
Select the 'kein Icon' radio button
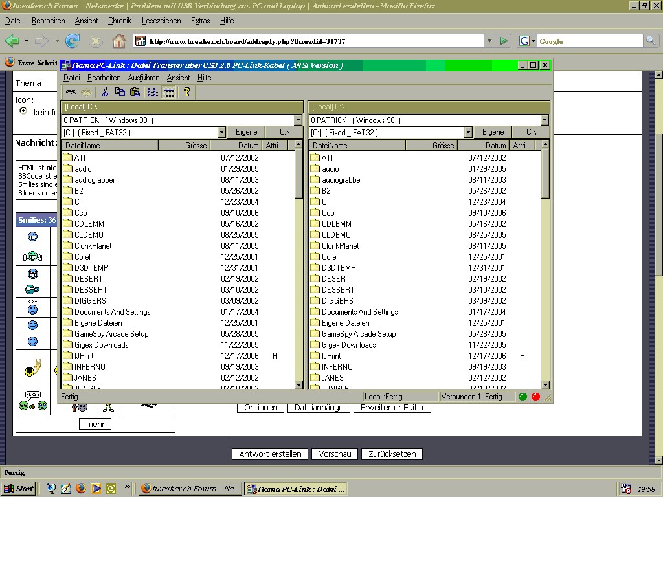point(23,111)
